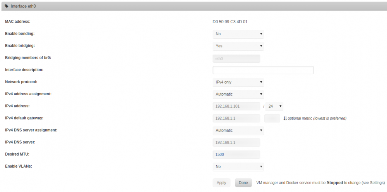387x192 pixels.
Task: Click the 'Network protocol:' label
Action: 21,82
